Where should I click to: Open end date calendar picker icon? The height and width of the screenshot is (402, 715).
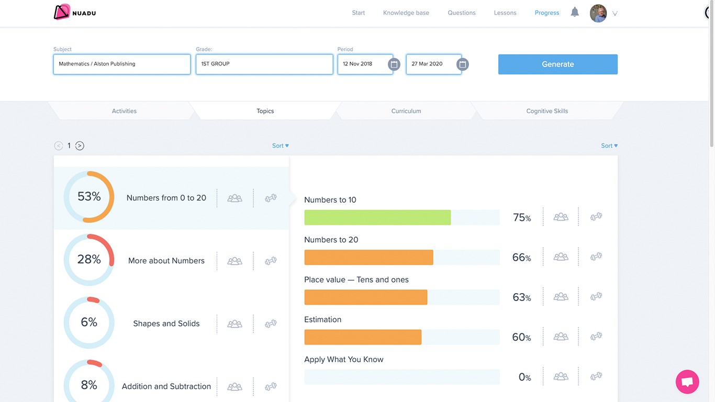[x=462, y=64]
